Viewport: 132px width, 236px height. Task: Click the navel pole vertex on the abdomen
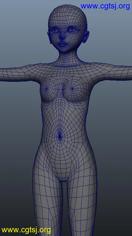point(60,136)
